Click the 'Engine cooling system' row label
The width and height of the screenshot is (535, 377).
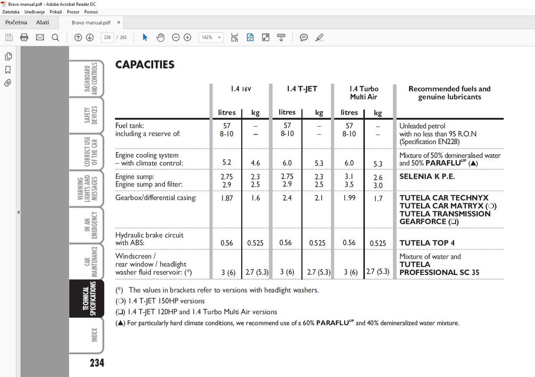coord(147,155)
